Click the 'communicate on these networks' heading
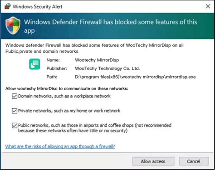The width and height of the screenshot is (215, 170). coord(67,88)
